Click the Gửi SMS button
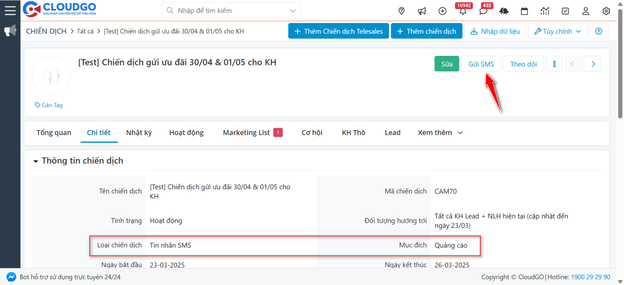 pos(481,64)
